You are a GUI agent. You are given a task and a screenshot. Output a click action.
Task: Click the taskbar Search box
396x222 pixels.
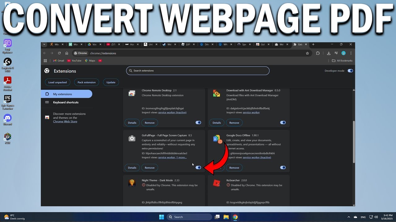(x=189, y=217)
